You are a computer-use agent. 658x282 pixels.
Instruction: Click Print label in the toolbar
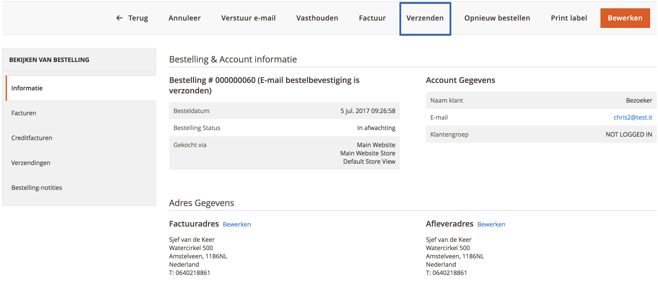click(x=569, y=18)
